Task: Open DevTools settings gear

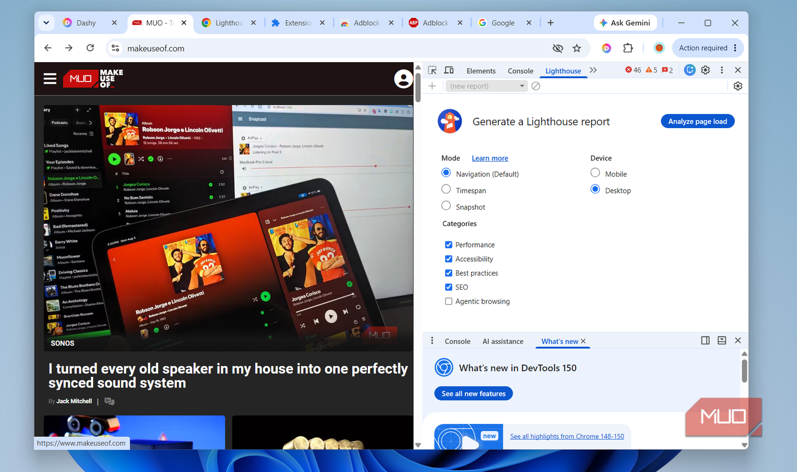Action: (705, 70)
